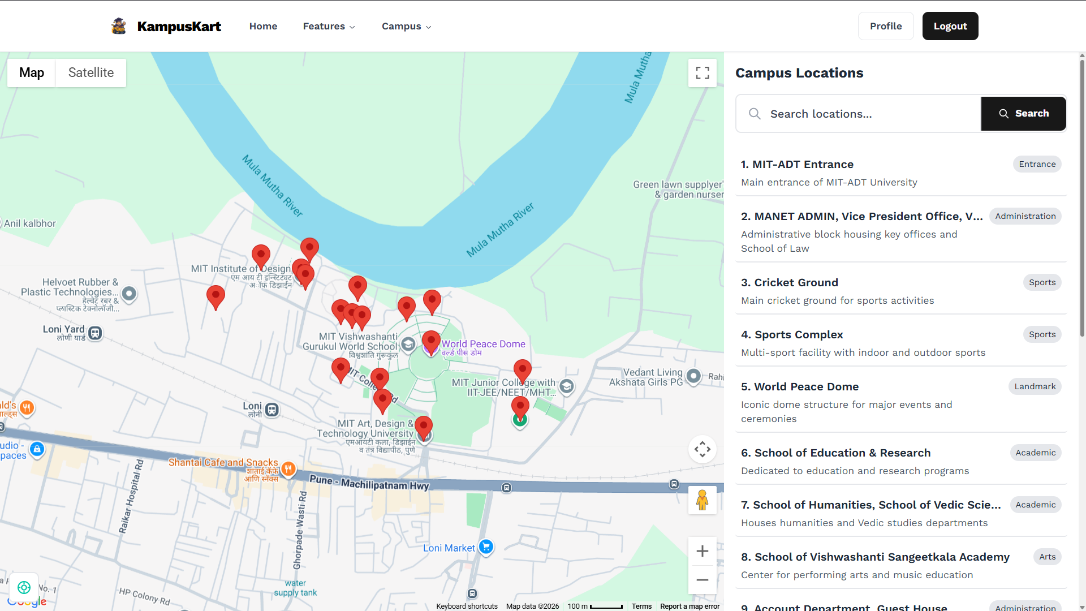Viewport: 1086px width, 611px height.
Task: Expand the Features dropdown menu
Action: (x=329, y=26)
